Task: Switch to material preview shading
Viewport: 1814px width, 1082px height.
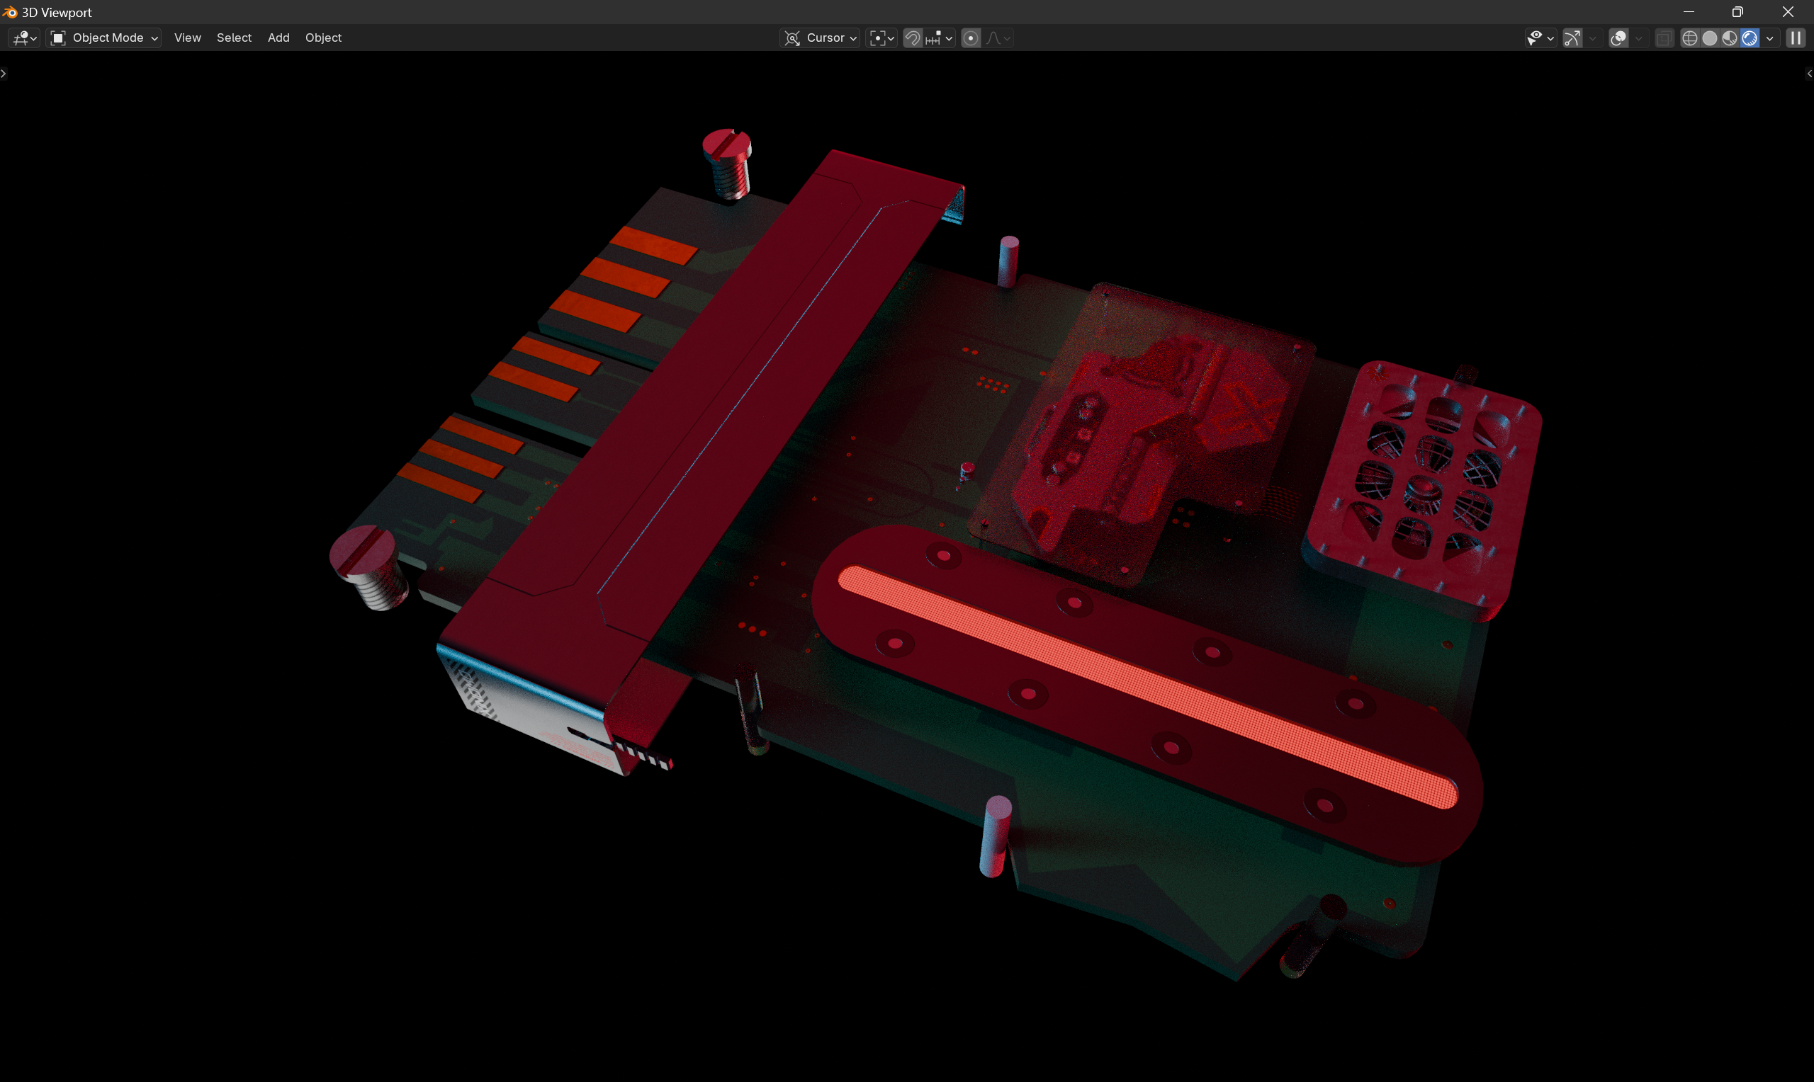Action: point(1730,38)
